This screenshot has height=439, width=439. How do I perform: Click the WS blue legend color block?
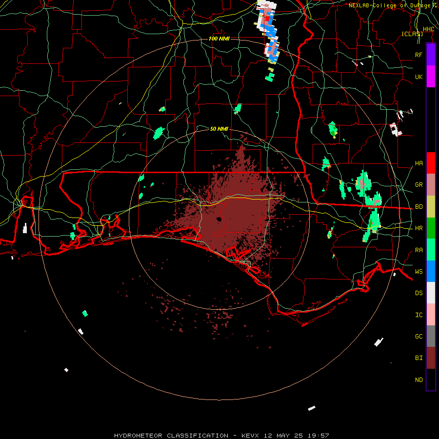point(431,271)
